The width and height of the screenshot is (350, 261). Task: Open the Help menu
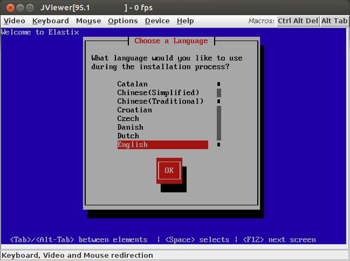click(x=185, y=21)
